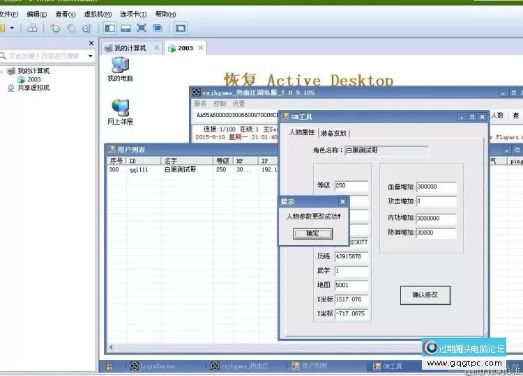The height and width of the screenshot is (376, 523).
Task: Open the power button dropdown arrow
Action: (12, 28)
